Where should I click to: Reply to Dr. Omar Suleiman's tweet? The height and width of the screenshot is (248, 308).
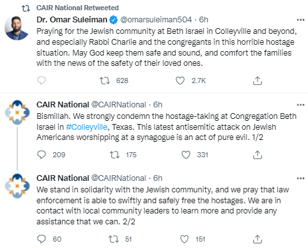point(42,81)
